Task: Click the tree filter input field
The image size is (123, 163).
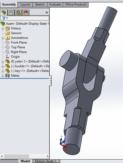Action: [25, 18]
